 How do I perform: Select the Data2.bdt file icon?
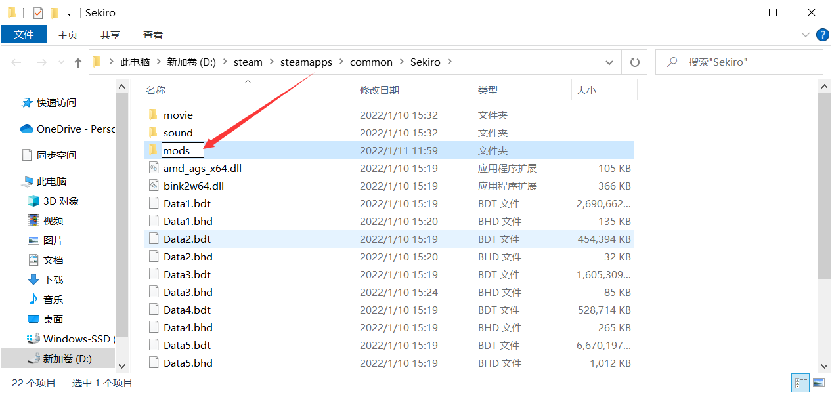point(154,239)
